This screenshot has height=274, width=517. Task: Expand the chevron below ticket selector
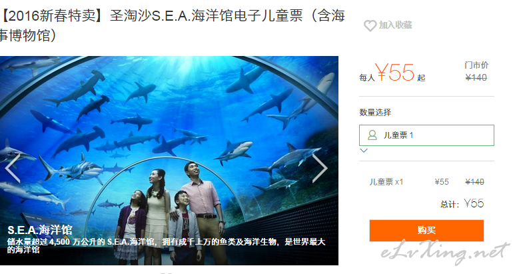364,151
